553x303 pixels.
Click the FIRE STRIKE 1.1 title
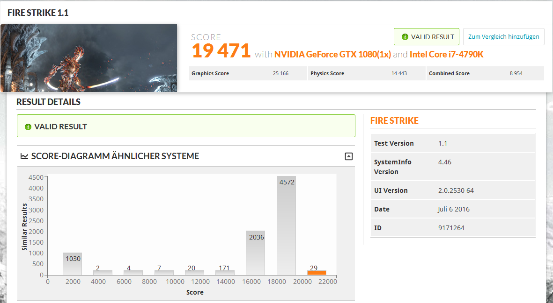(x=38, y=13)
